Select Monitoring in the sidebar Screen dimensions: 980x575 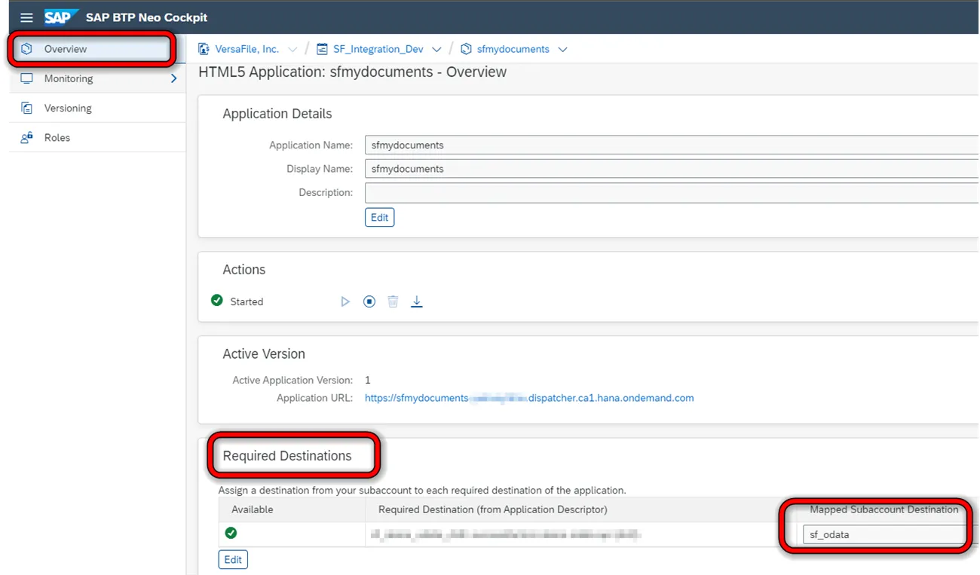97,78
